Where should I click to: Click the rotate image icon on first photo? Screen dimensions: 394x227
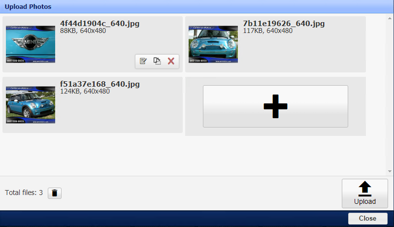pos(157,61)
